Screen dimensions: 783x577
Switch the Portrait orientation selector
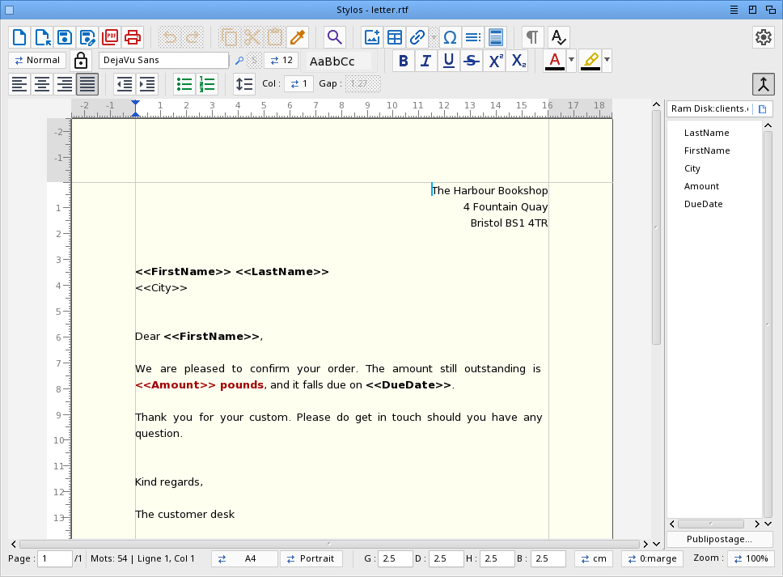(311, 558)
